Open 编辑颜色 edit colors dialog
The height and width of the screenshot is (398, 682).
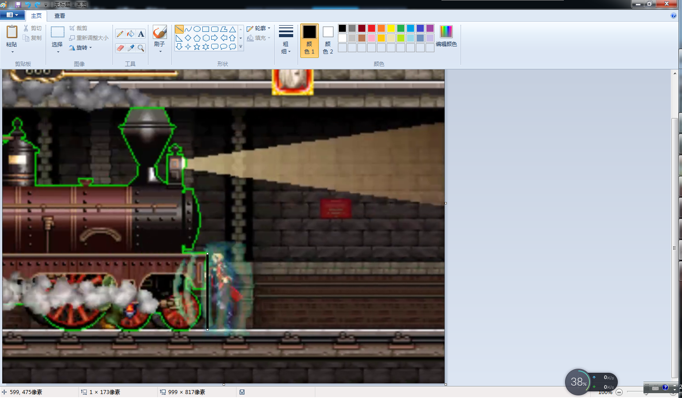pos(446,36)
